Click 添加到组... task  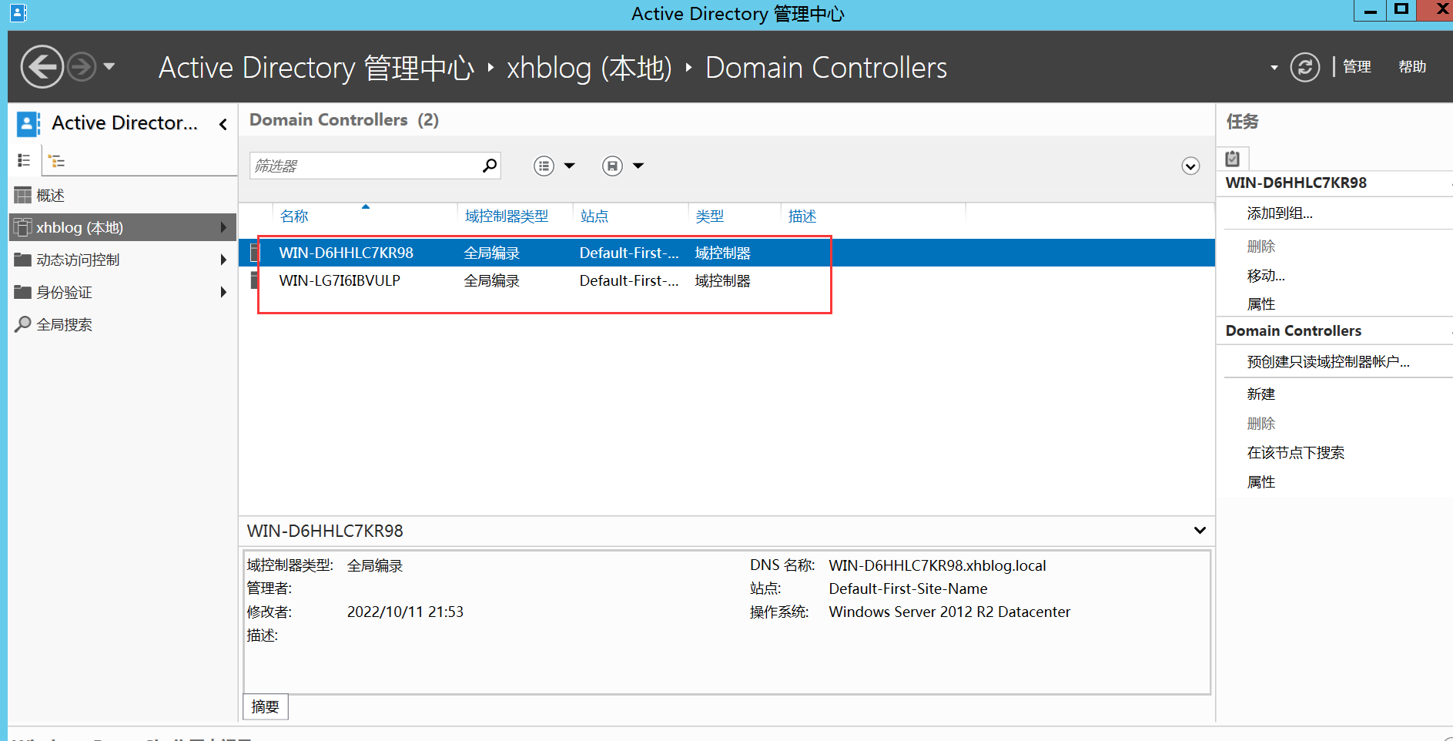click(1280, 213)
